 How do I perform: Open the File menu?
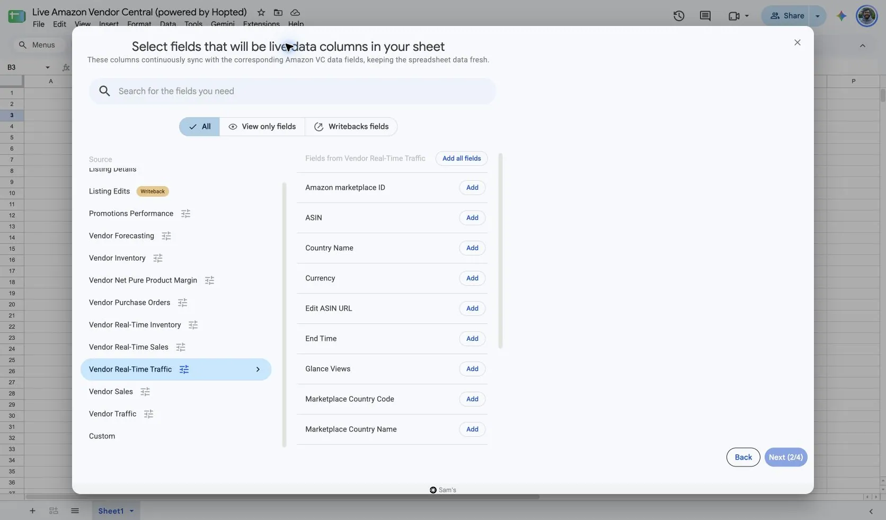click(x=39, y=24)
